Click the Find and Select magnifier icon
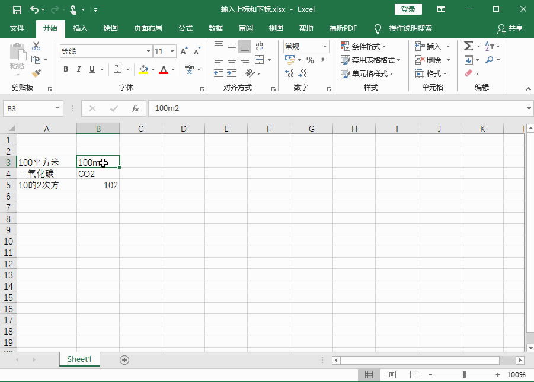The height and width of the screenshot is (382, 534). [490, 60]
